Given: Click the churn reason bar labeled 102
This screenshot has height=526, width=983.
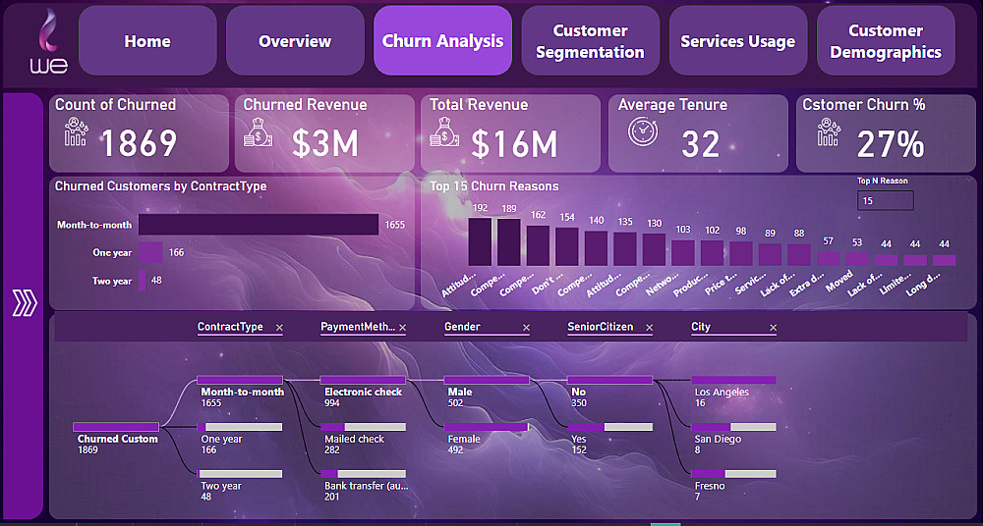Looking at the screenshot, I should pos(712,253).
